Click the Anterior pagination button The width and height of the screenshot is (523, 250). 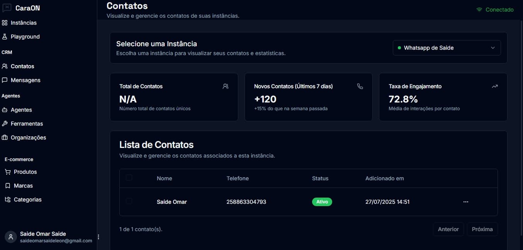448,229
